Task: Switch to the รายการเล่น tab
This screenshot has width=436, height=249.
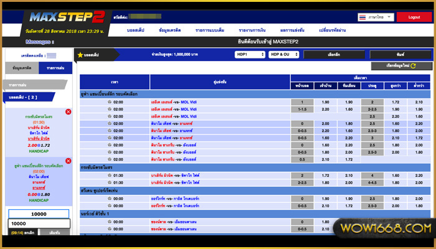Action: point(55,68)
